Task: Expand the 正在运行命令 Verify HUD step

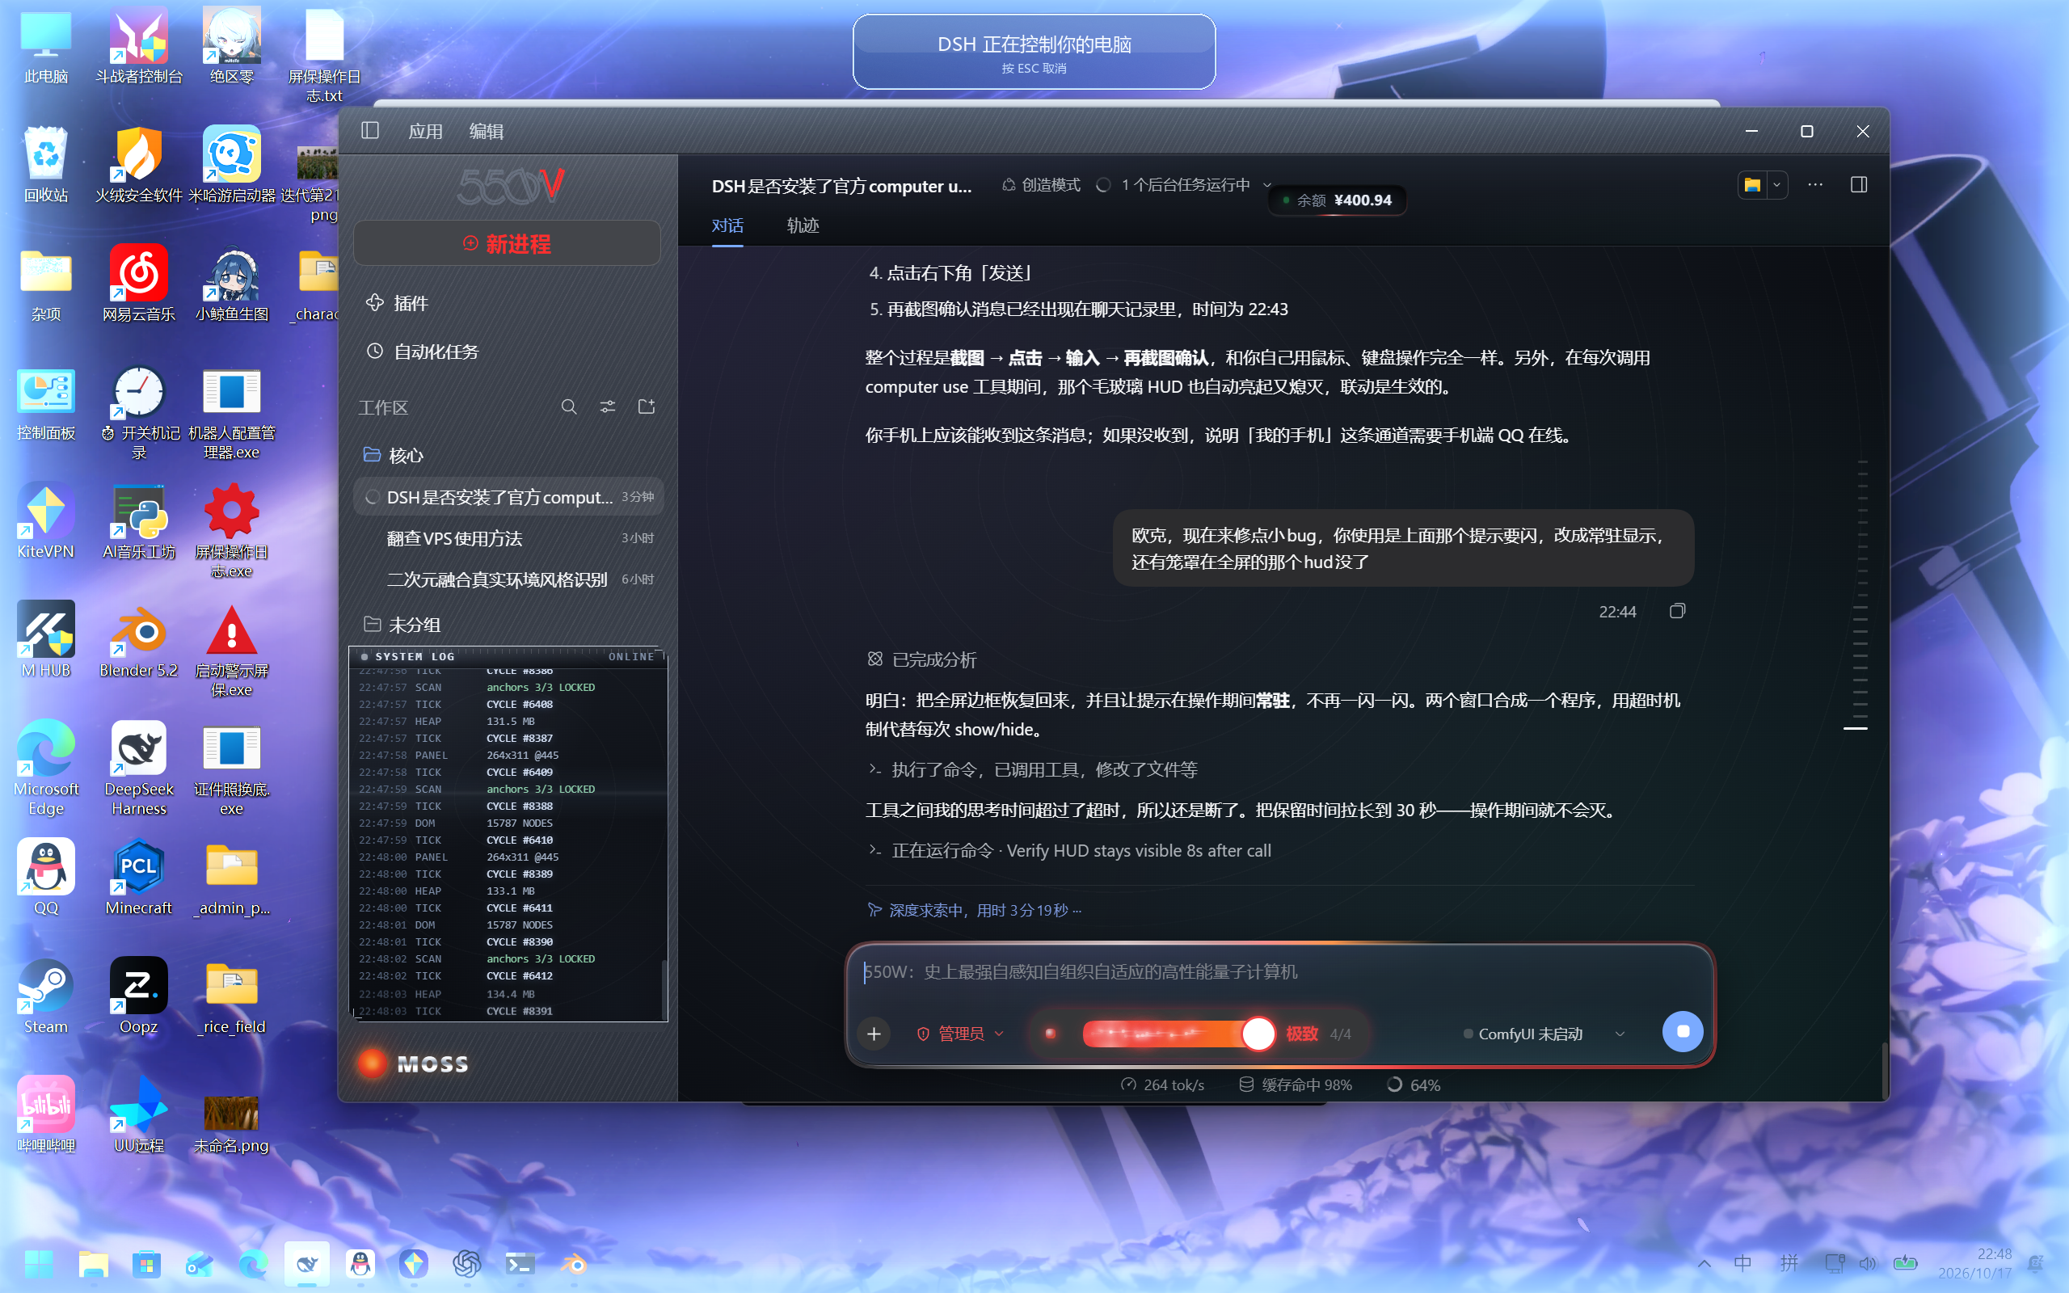Action: point(1069,850)
